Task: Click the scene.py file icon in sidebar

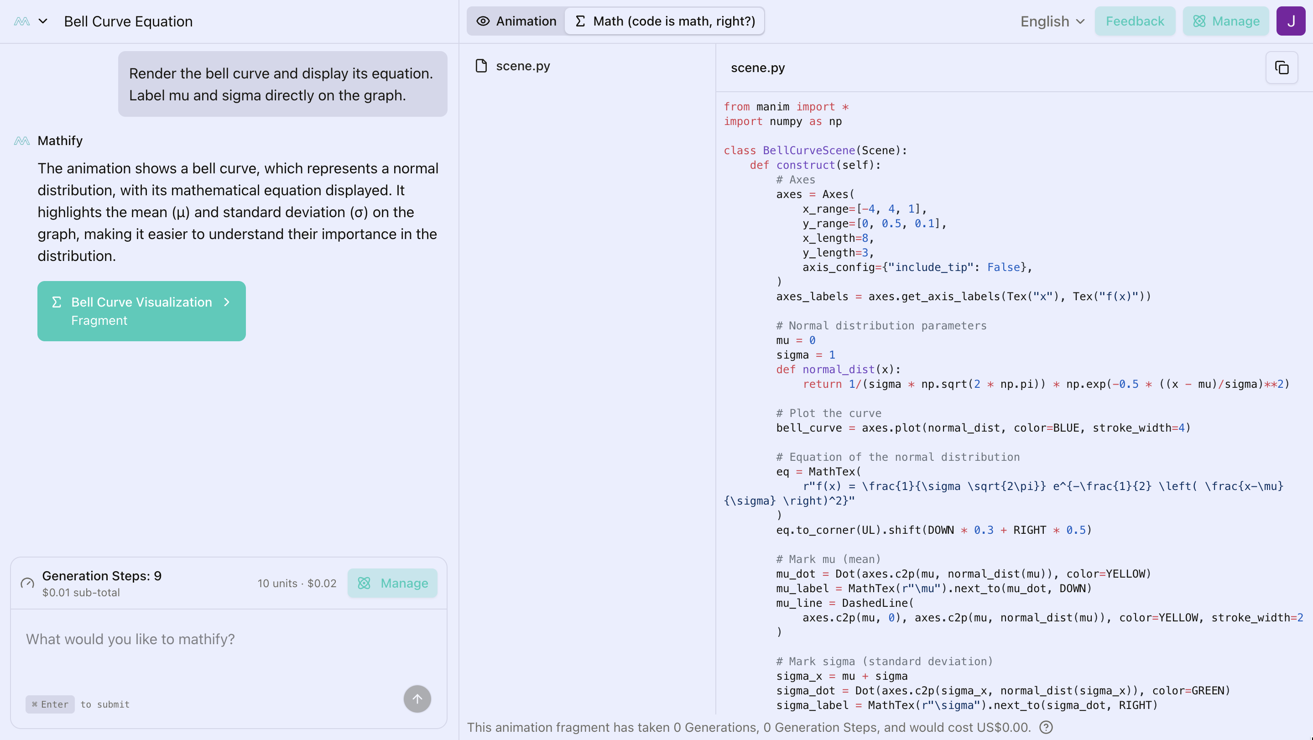Action: tap(481, 66)
